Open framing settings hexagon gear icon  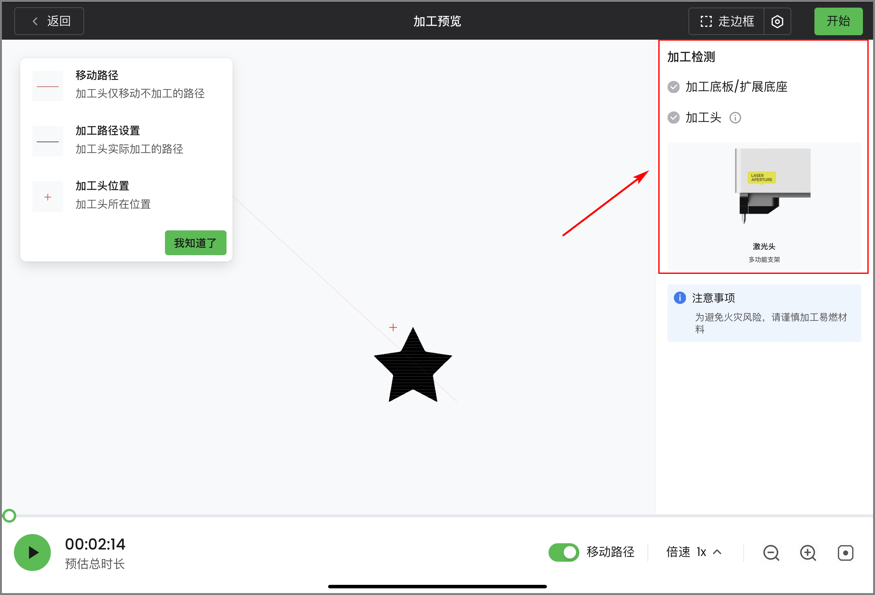pyautogui.click(x=778, y=22)
